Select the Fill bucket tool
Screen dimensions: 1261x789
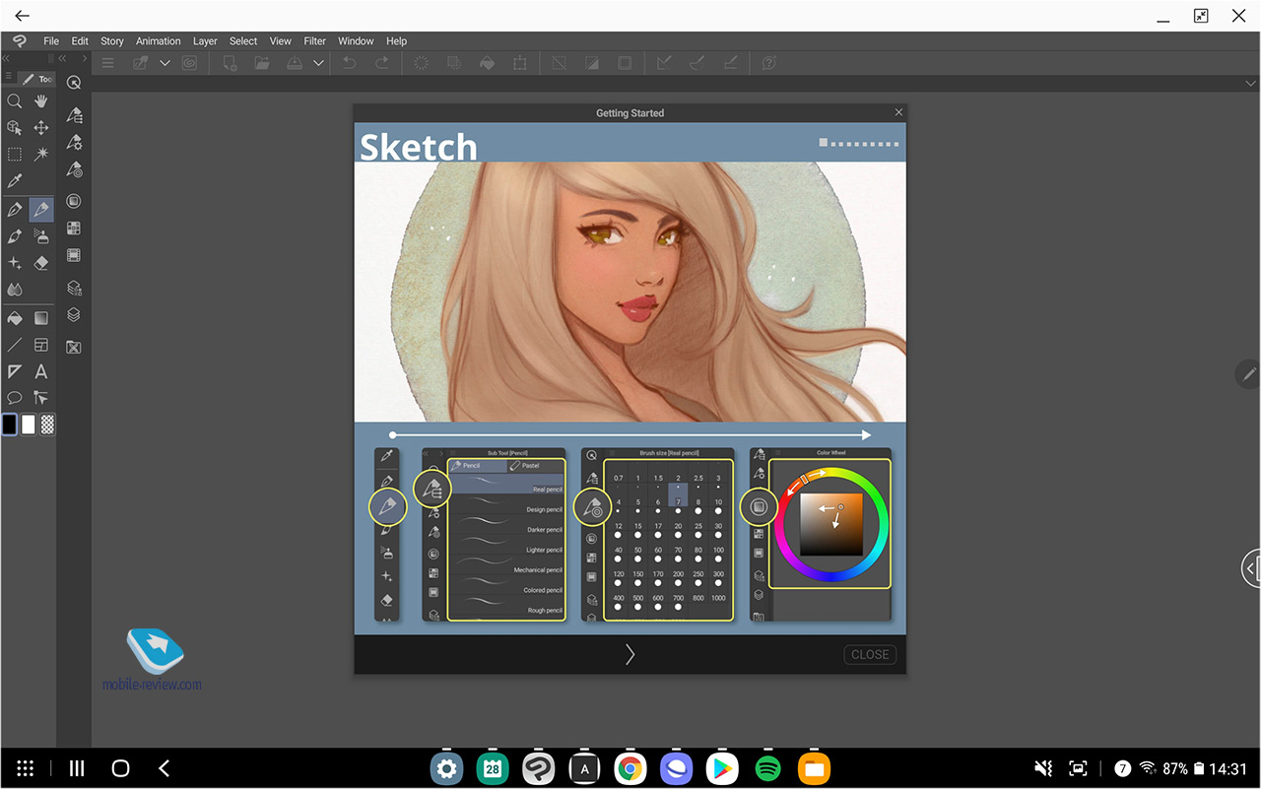click(x=14, y=318)
